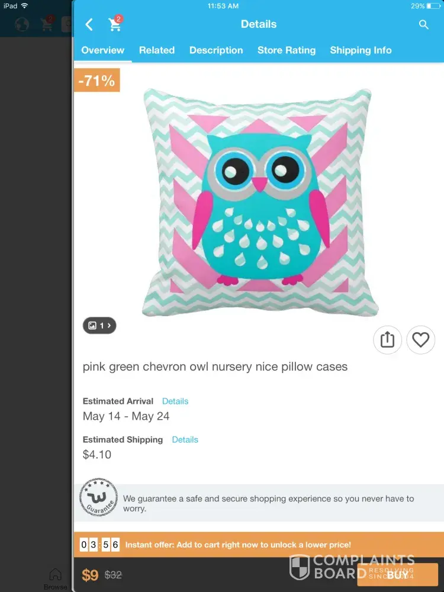Switch to the Description tab
This screenshot has width=444, height=592.
coord(216,50)
